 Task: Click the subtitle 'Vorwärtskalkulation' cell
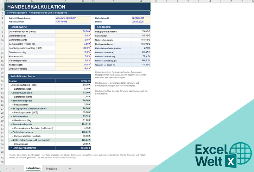pyautogui.click(x=77, y=13)
